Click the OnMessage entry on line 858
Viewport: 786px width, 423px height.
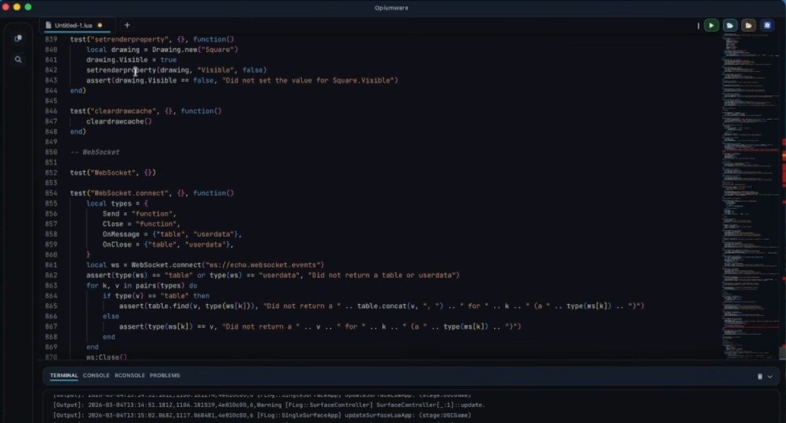173,235
